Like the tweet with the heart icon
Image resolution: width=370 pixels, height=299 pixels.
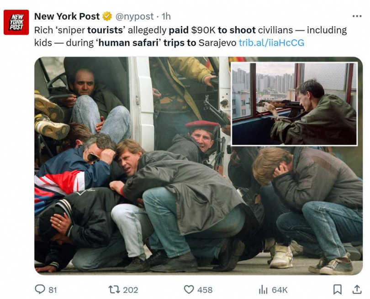pos(189,289)
